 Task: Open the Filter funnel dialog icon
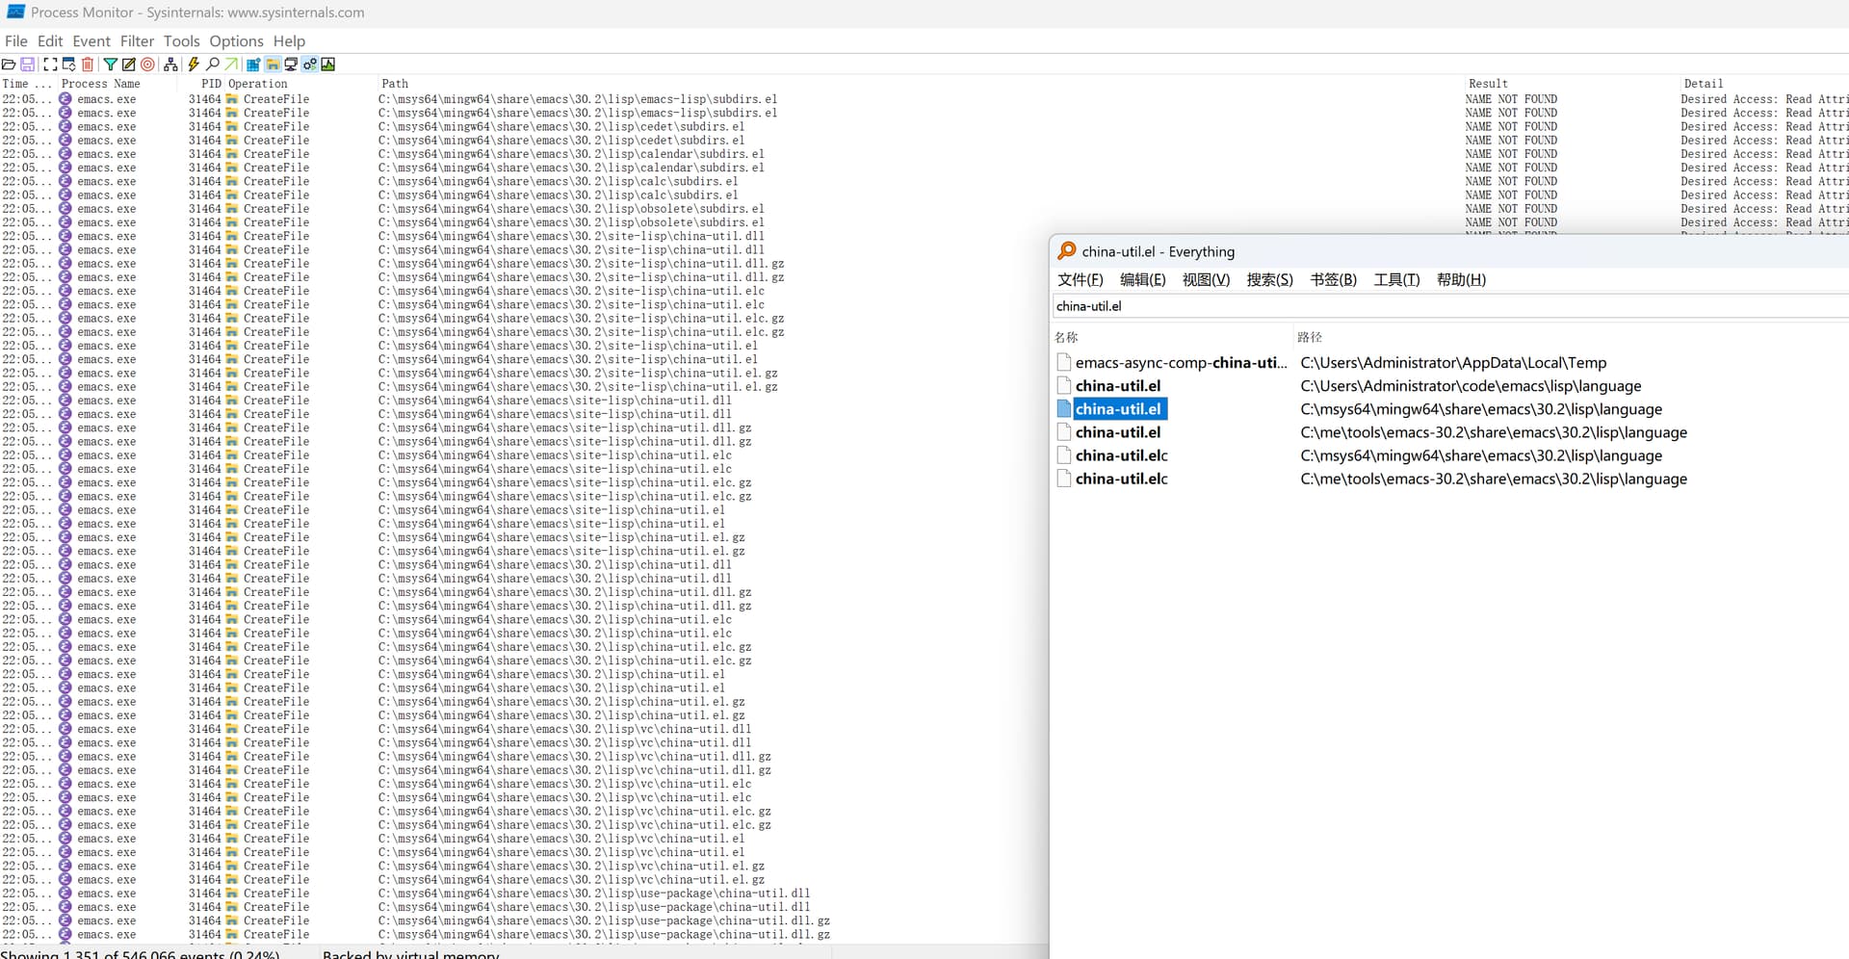click(111, 65)
